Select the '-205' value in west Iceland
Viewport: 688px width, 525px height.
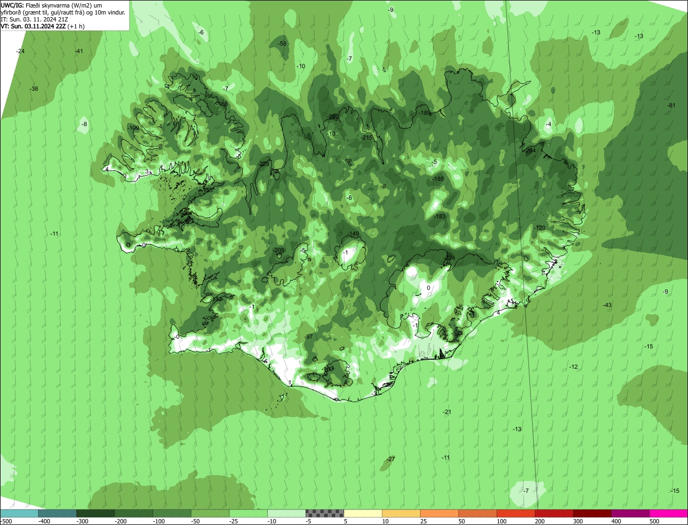(x=278, y=251)
